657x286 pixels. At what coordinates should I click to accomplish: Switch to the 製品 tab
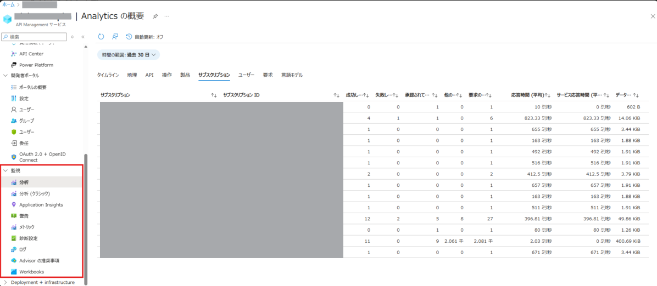pos(185,75)
